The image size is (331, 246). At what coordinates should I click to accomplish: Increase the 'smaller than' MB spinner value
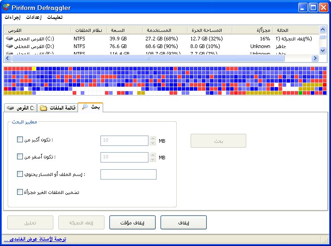tap(152, 155)
